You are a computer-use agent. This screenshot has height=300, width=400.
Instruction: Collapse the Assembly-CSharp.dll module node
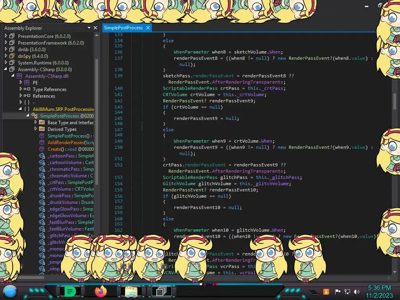tap(13, 76)
